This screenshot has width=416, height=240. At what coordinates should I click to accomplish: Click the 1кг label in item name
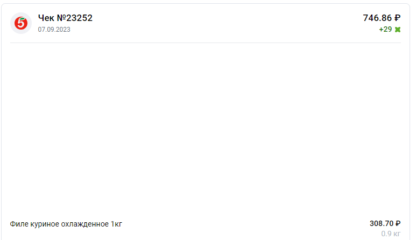click(x=116, y=224)
